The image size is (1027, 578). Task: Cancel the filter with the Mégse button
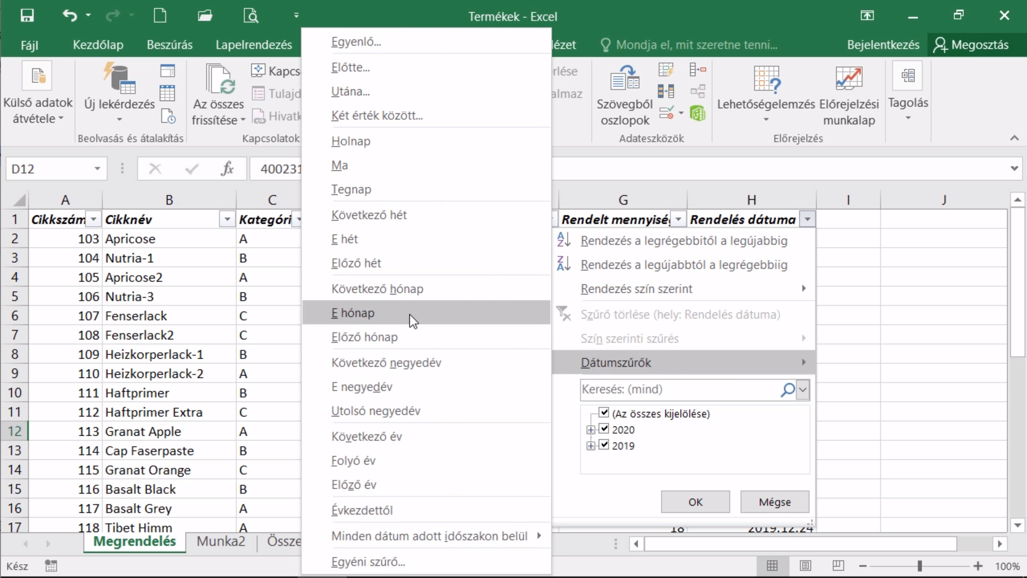pyautogui.click(x=775, y=502)
